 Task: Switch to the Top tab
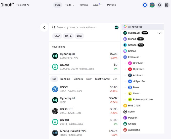(x=54, y=79)
